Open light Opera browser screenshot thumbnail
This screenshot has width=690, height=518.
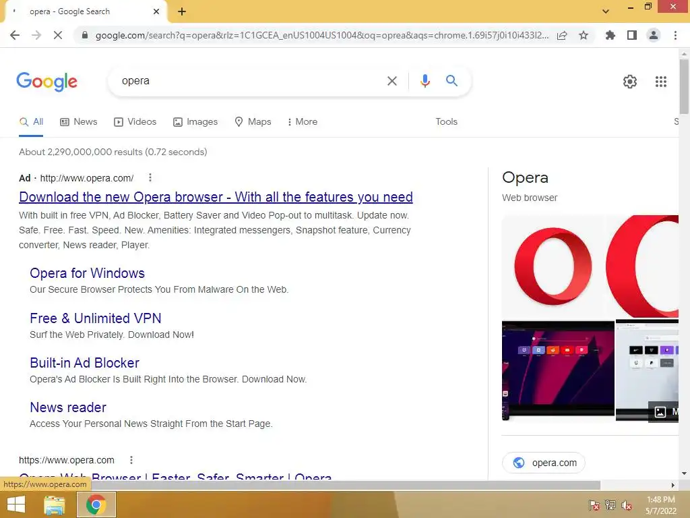[647, 370]
